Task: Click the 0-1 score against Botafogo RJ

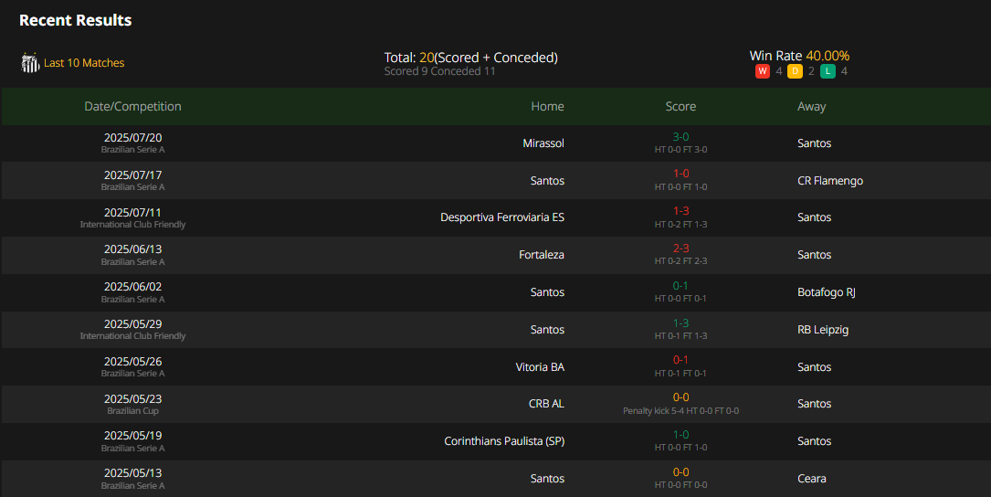Action: (x=680, y=285)
